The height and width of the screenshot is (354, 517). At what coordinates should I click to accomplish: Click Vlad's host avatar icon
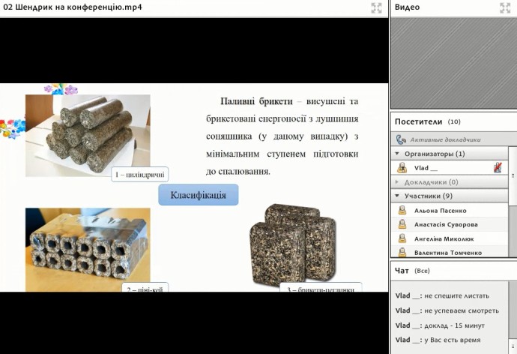(x=402, y=168)
